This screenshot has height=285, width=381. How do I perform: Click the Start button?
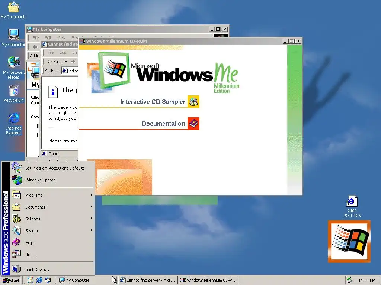click(x=11, y=281)
